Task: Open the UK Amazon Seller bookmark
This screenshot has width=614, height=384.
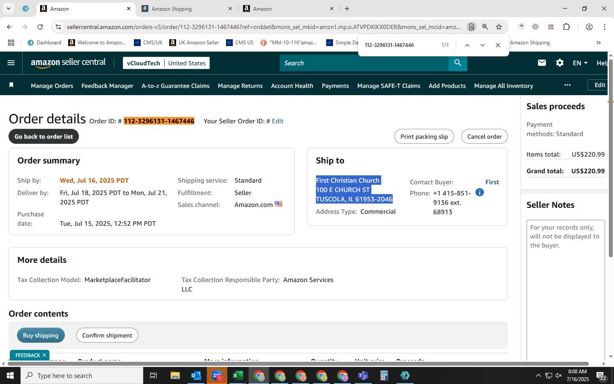Action: [x=194, y=43]
